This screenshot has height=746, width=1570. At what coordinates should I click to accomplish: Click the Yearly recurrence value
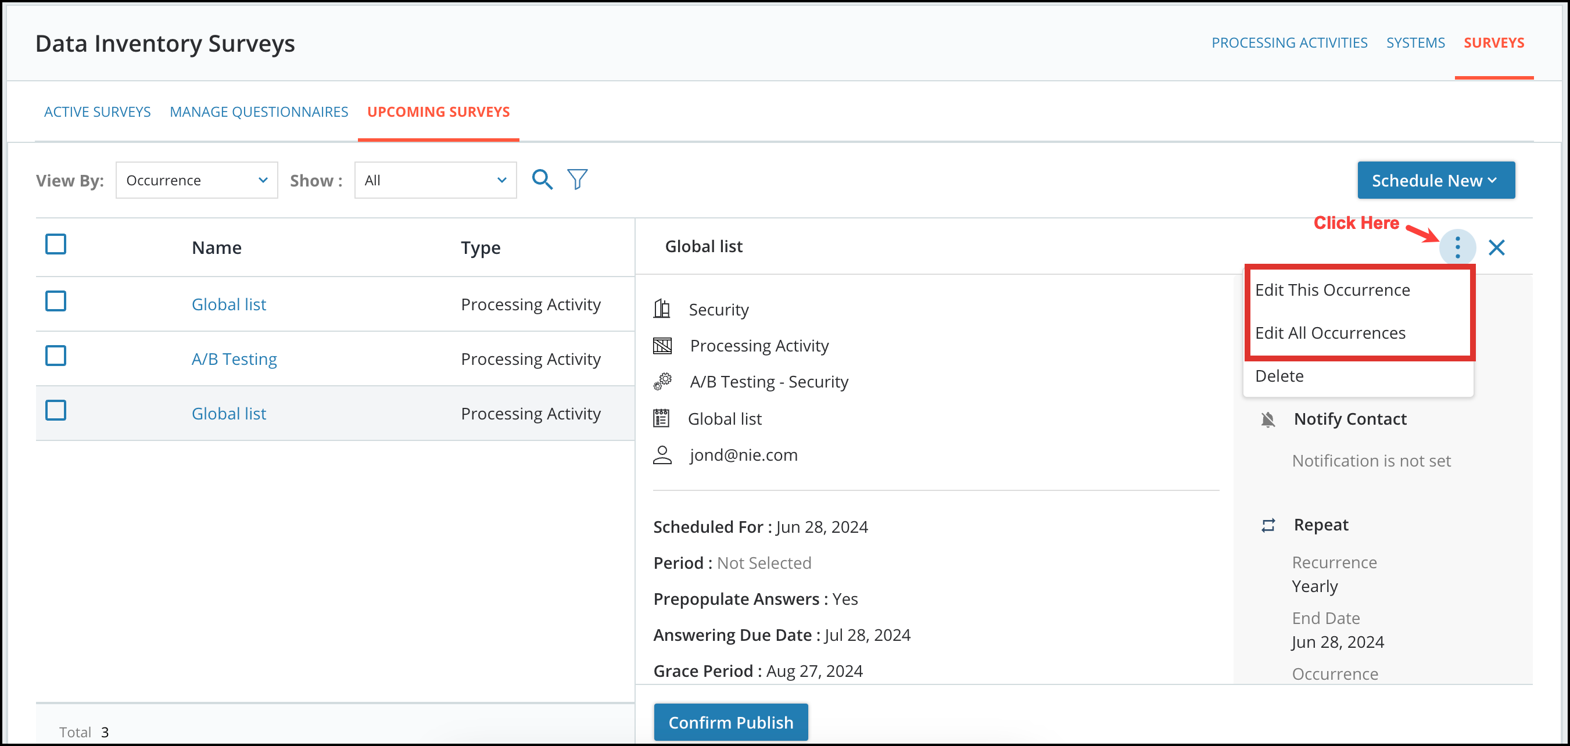[x=1315, y=586]
